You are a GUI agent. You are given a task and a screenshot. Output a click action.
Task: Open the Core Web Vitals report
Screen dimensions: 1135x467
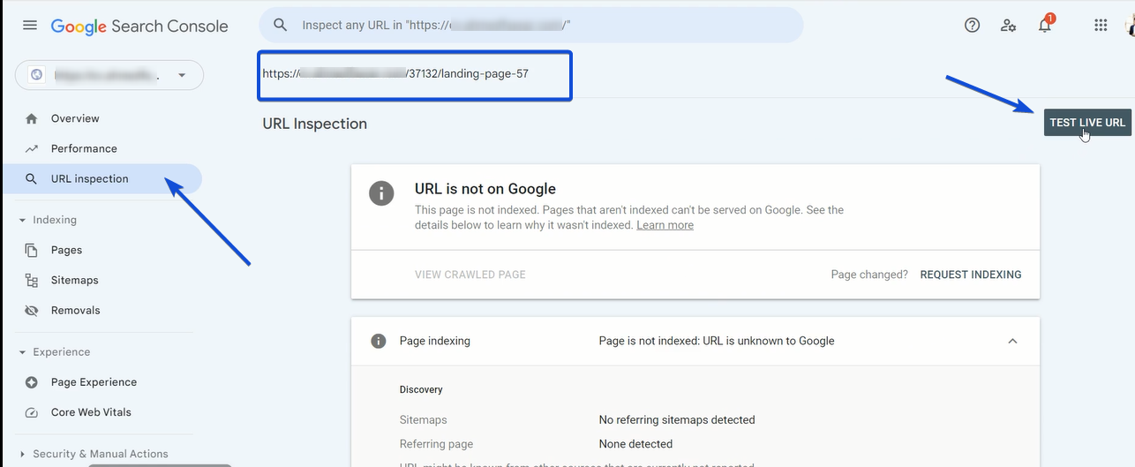tap(91, 412)
